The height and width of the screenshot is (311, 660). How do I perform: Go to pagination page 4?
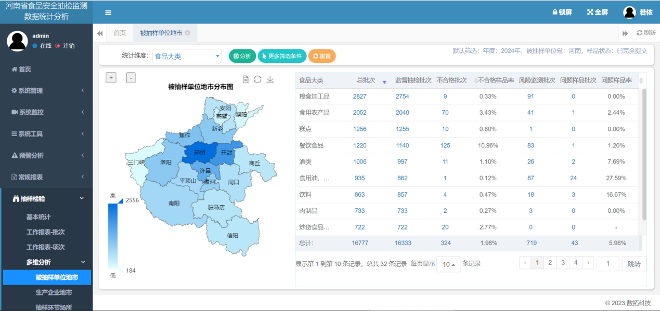pos(575,263)
